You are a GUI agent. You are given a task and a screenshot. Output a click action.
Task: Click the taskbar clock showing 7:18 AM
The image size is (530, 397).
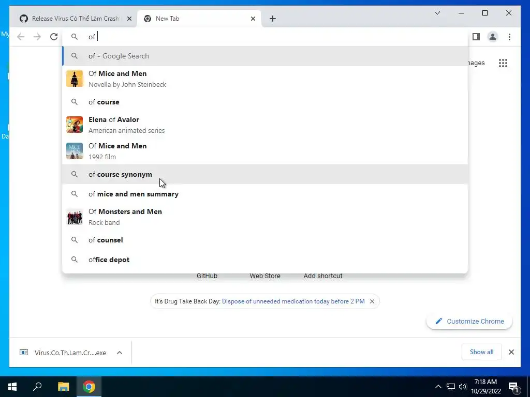pos(485,387)
